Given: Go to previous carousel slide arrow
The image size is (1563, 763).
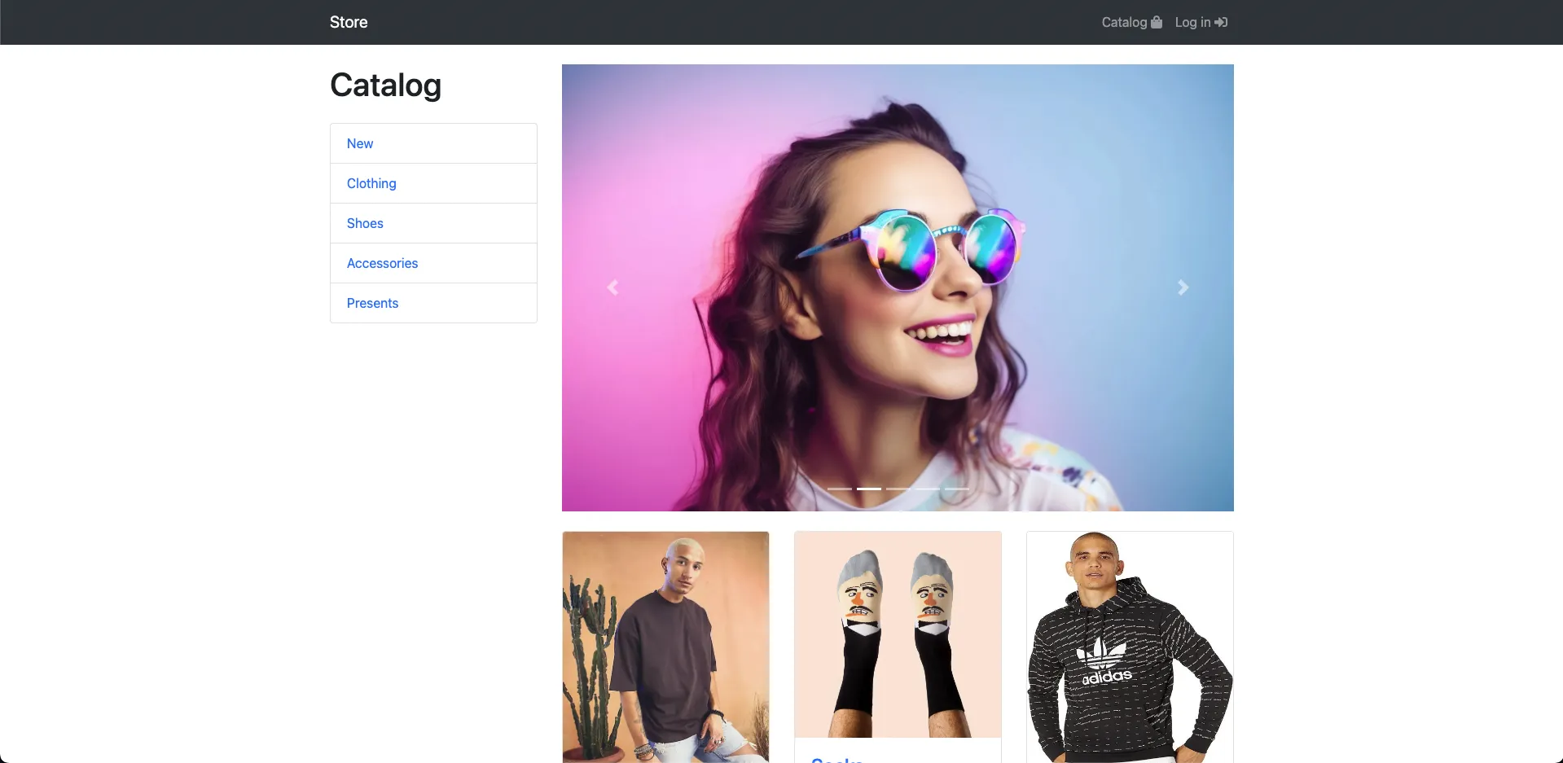Looking at the screenshot, I should (x=612, y=287).
